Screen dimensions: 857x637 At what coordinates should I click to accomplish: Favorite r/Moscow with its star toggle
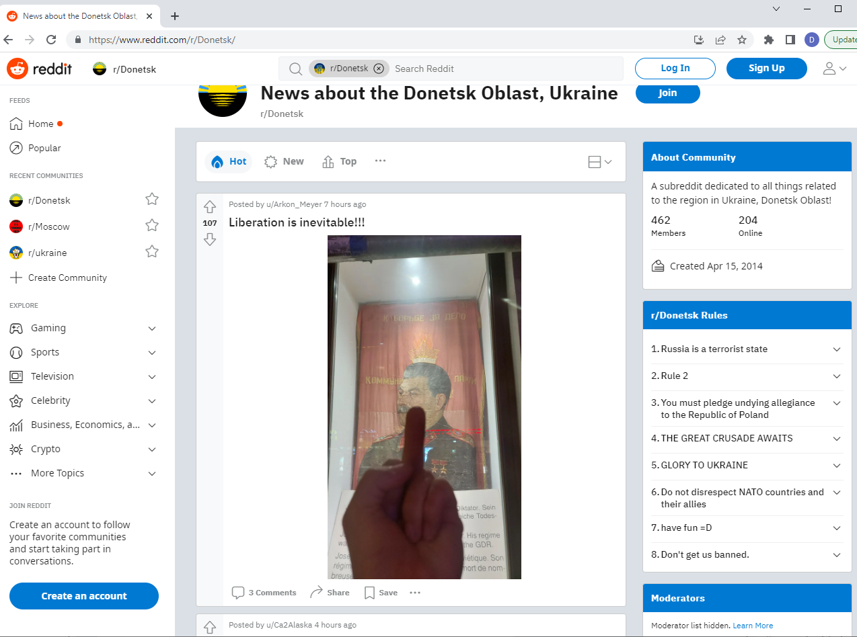pyautogui.click(x=152, y=226)
